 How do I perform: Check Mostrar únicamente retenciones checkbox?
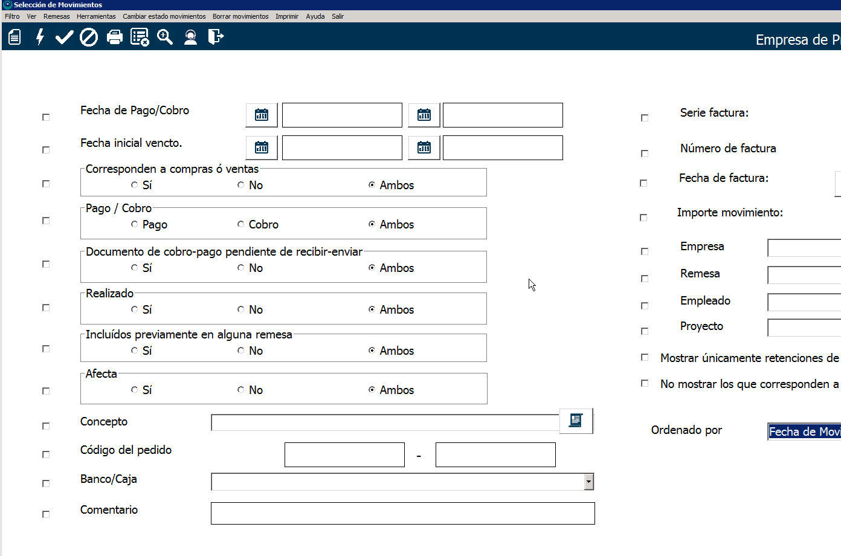[645, 357]
